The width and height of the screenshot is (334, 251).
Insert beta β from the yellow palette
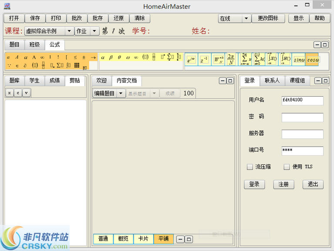coord(111,57)
